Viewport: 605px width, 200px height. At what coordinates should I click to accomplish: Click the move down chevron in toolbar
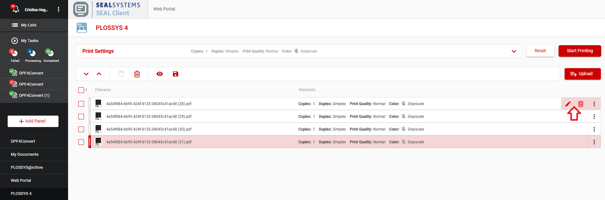(x=86, y=74)
